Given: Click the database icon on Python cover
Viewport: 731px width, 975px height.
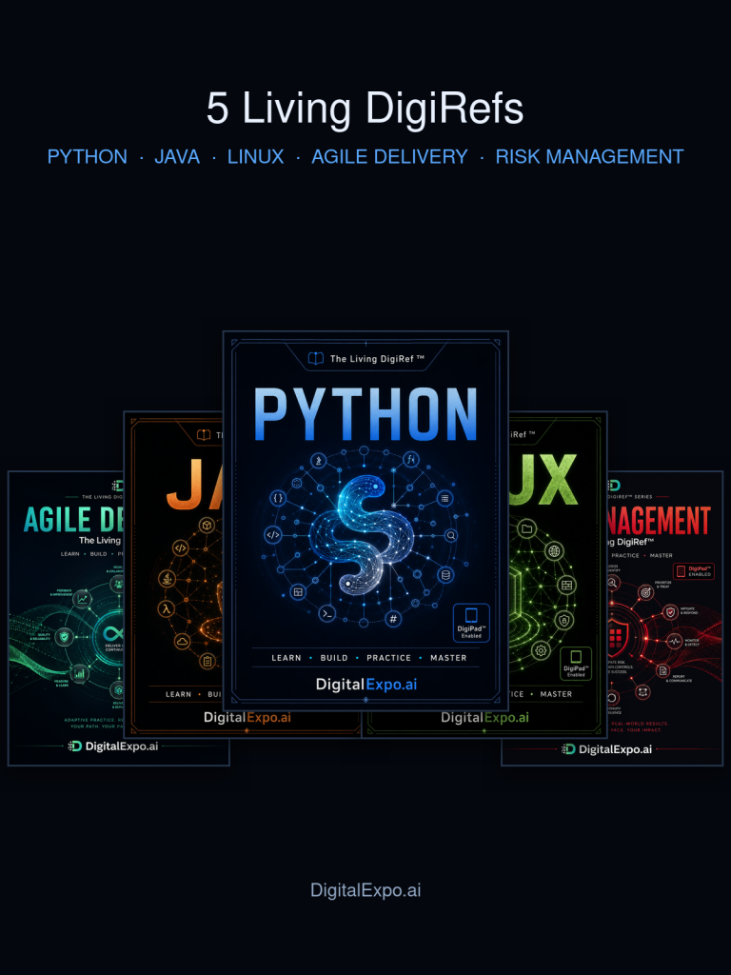Looking at the screenshot, I should (445, 575).
